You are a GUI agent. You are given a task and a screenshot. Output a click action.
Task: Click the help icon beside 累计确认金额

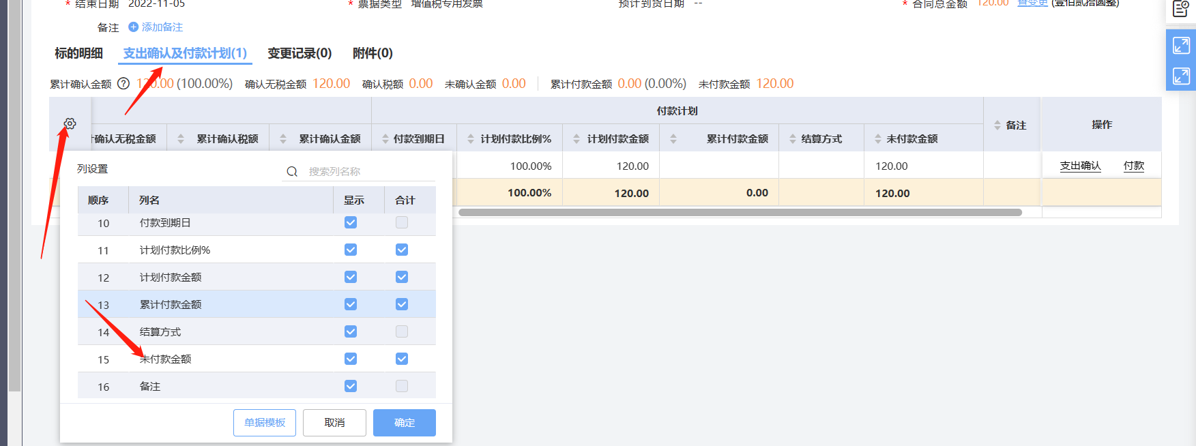(123, 84)
